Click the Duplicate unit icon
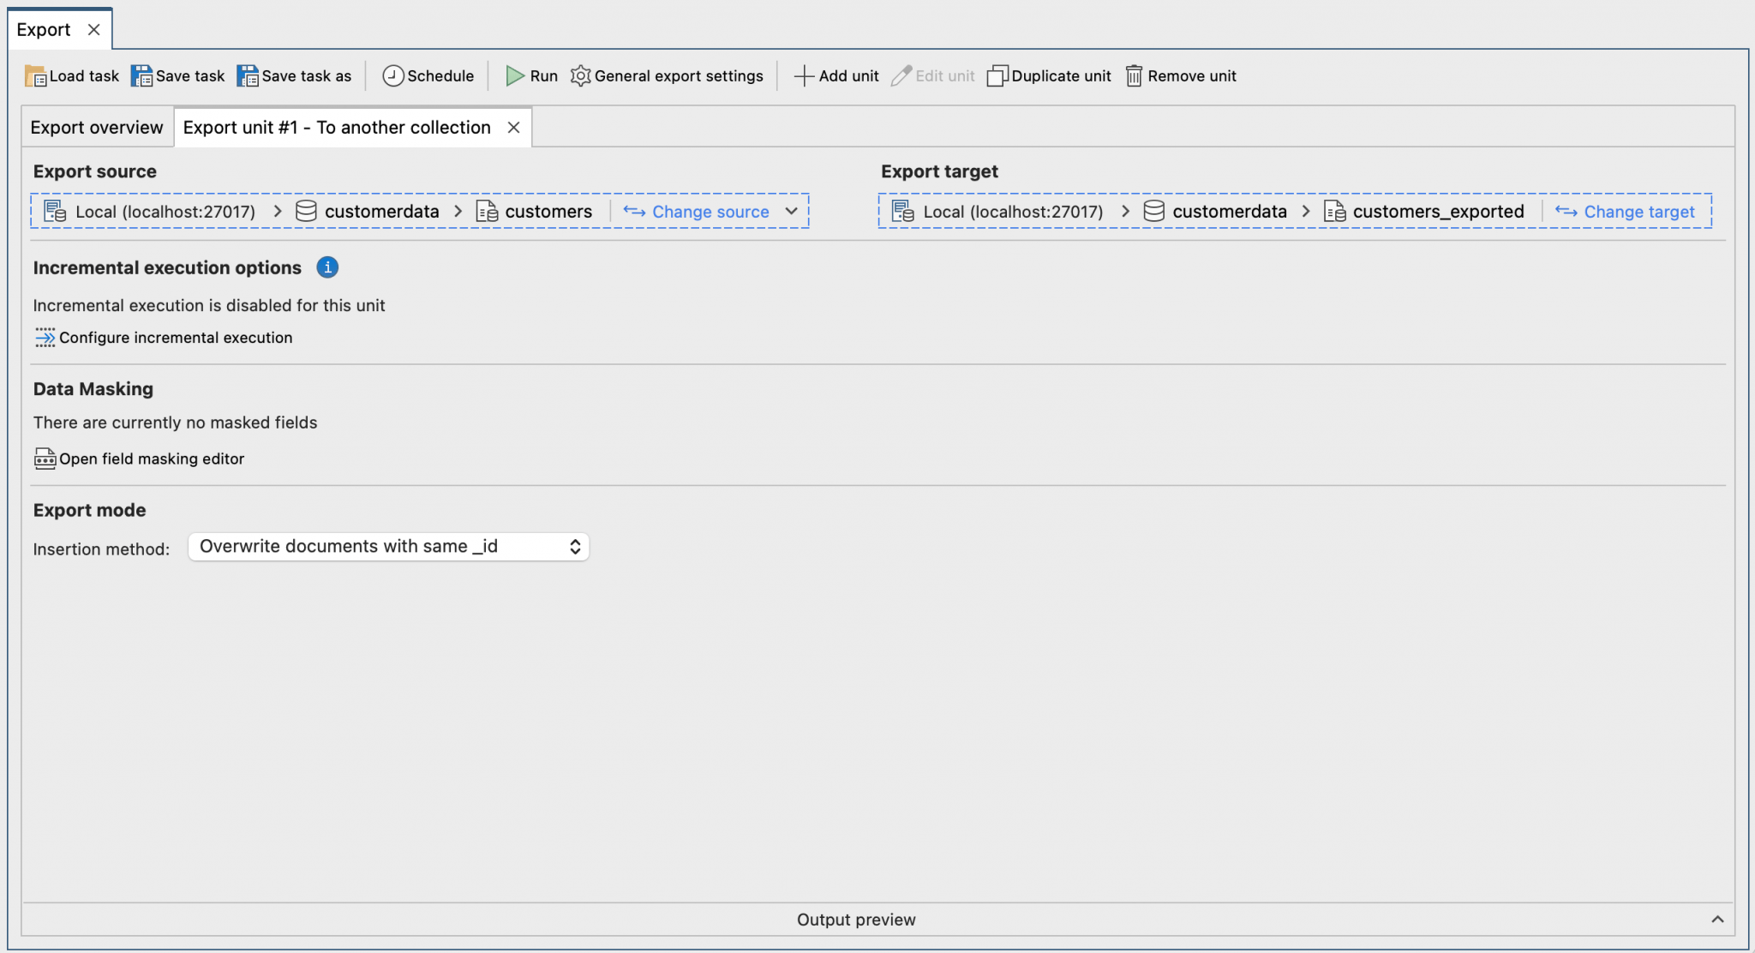1755x953 pixels. (997, 76)
